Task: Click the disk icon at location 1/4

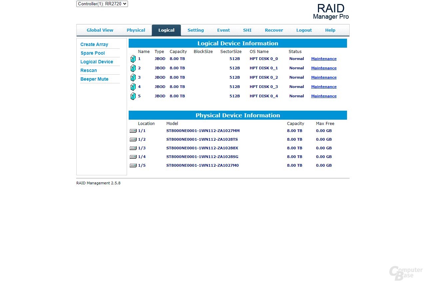Action: (x=133, y=157)
